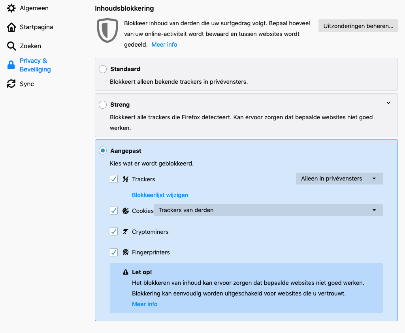
Task: Click the Uitzonderingen beheren button
Action: 358,26
